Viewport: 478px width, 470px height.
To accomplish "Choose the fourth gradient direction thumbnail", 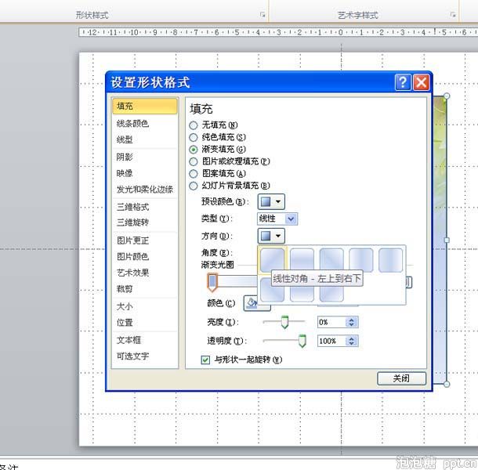I will (361, 259).
